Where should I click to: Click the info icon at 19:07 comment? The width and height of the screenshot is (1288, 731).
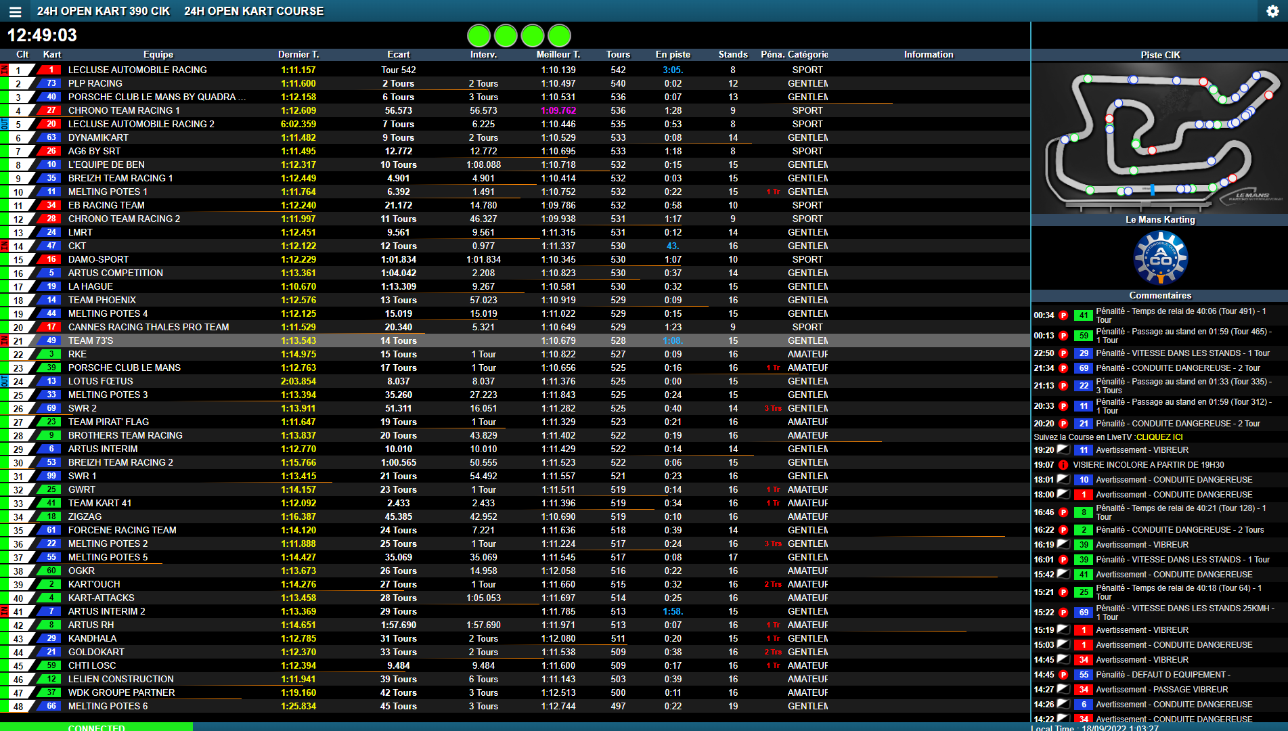coord(1063,465)
